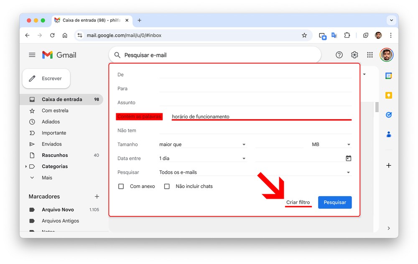Open Google Tasks in side panel

tap(388, 115)
